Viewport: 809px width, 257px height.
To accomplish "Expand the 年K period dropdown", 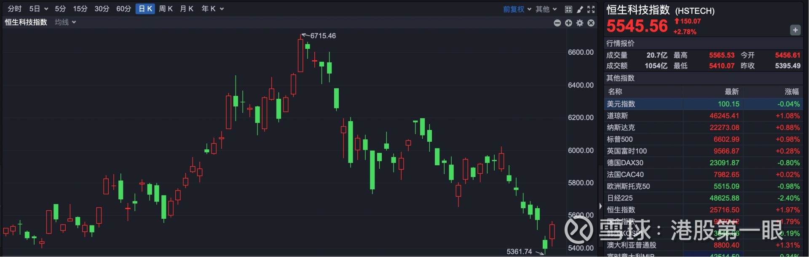I will pyautogui.click(x=212, y=9).
